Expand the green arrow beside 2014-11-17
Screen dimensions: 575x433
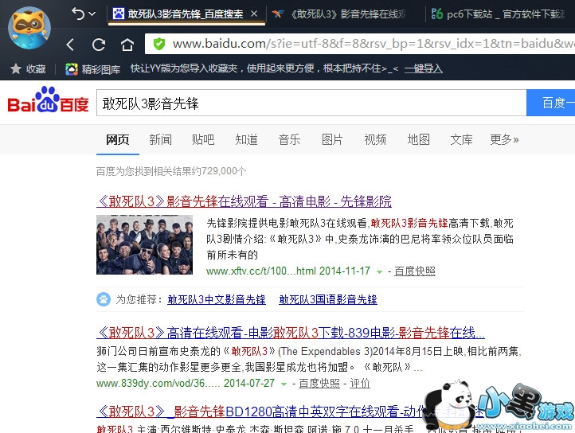pyautogui.click(x=380, y=271)
